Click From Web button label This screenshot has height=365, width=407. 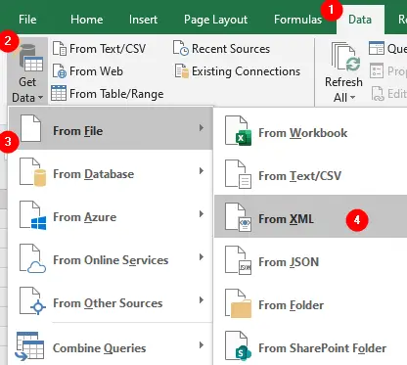pyautogui.click(x=96, y=71)
